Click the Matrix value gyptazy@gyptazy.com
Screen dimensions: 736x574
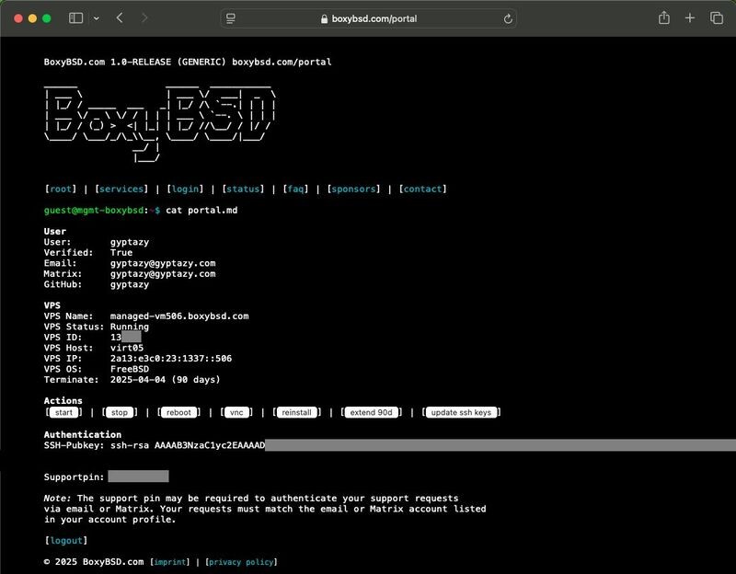[163, 274]
